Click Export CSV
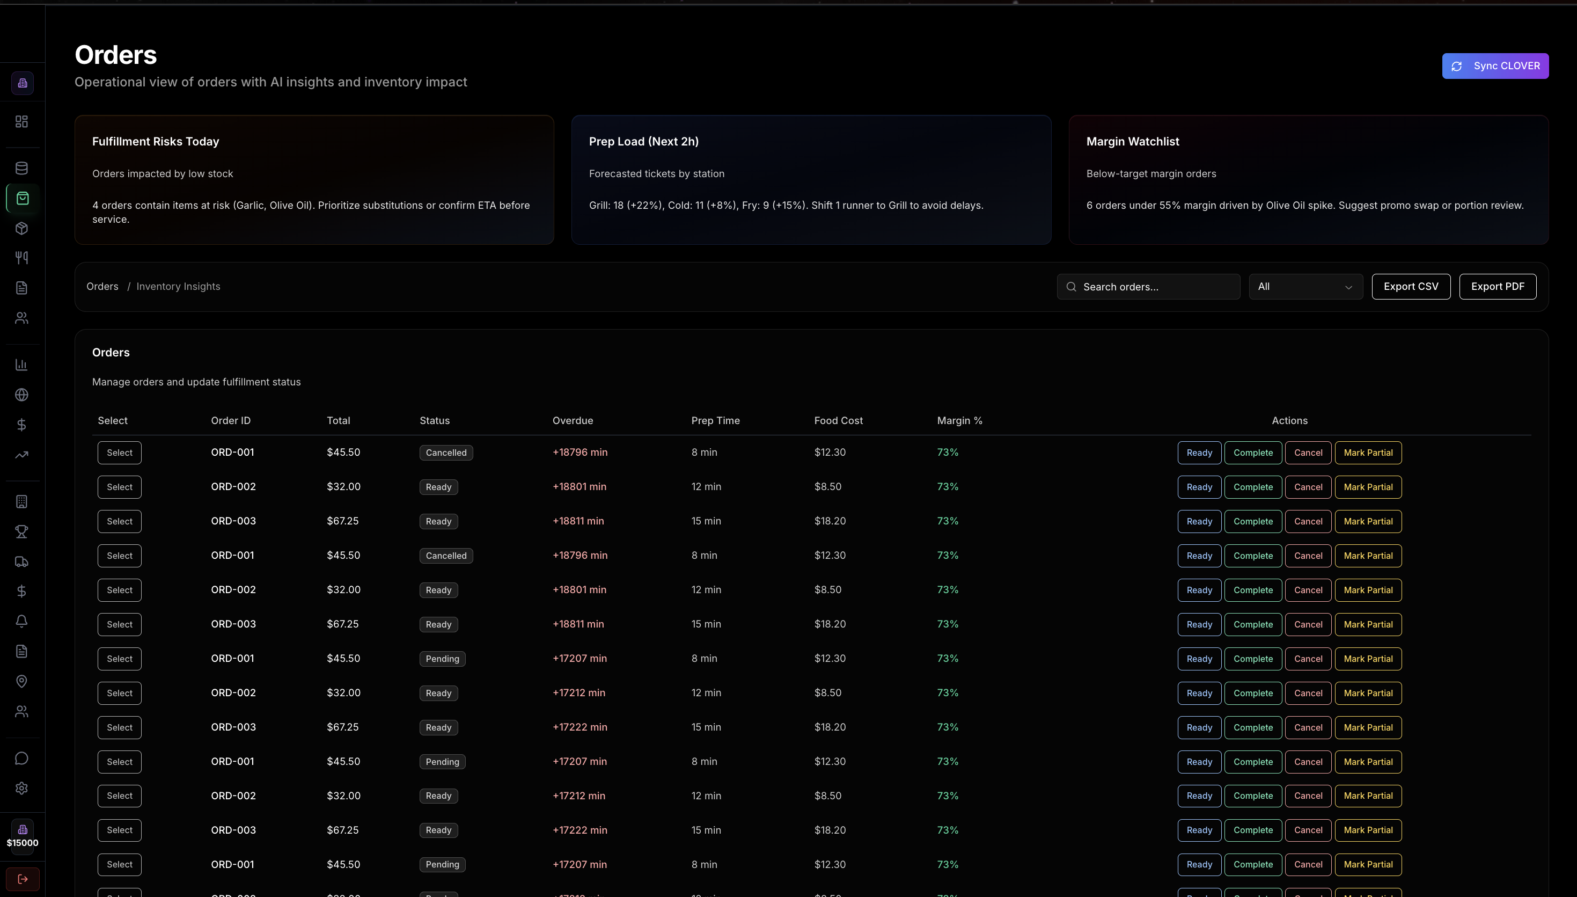This screenshot has width=1577, height=897. (x=1411, y=287)
